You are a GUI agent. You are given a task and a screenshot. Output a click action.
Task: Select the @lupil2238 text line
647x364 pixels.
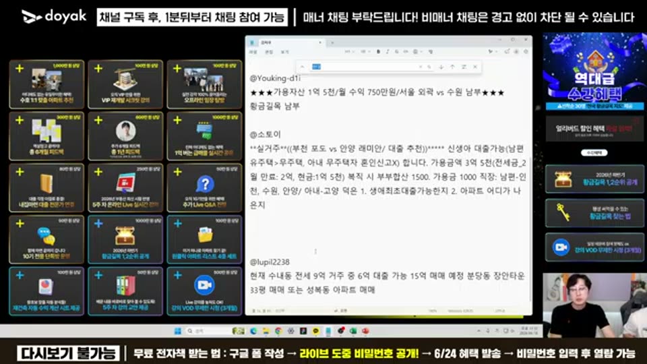[270, 262]
